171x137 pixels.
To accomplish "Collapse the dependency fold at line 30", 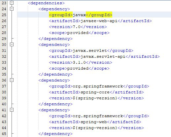I will pyautogui.click(x=12, y=45).
